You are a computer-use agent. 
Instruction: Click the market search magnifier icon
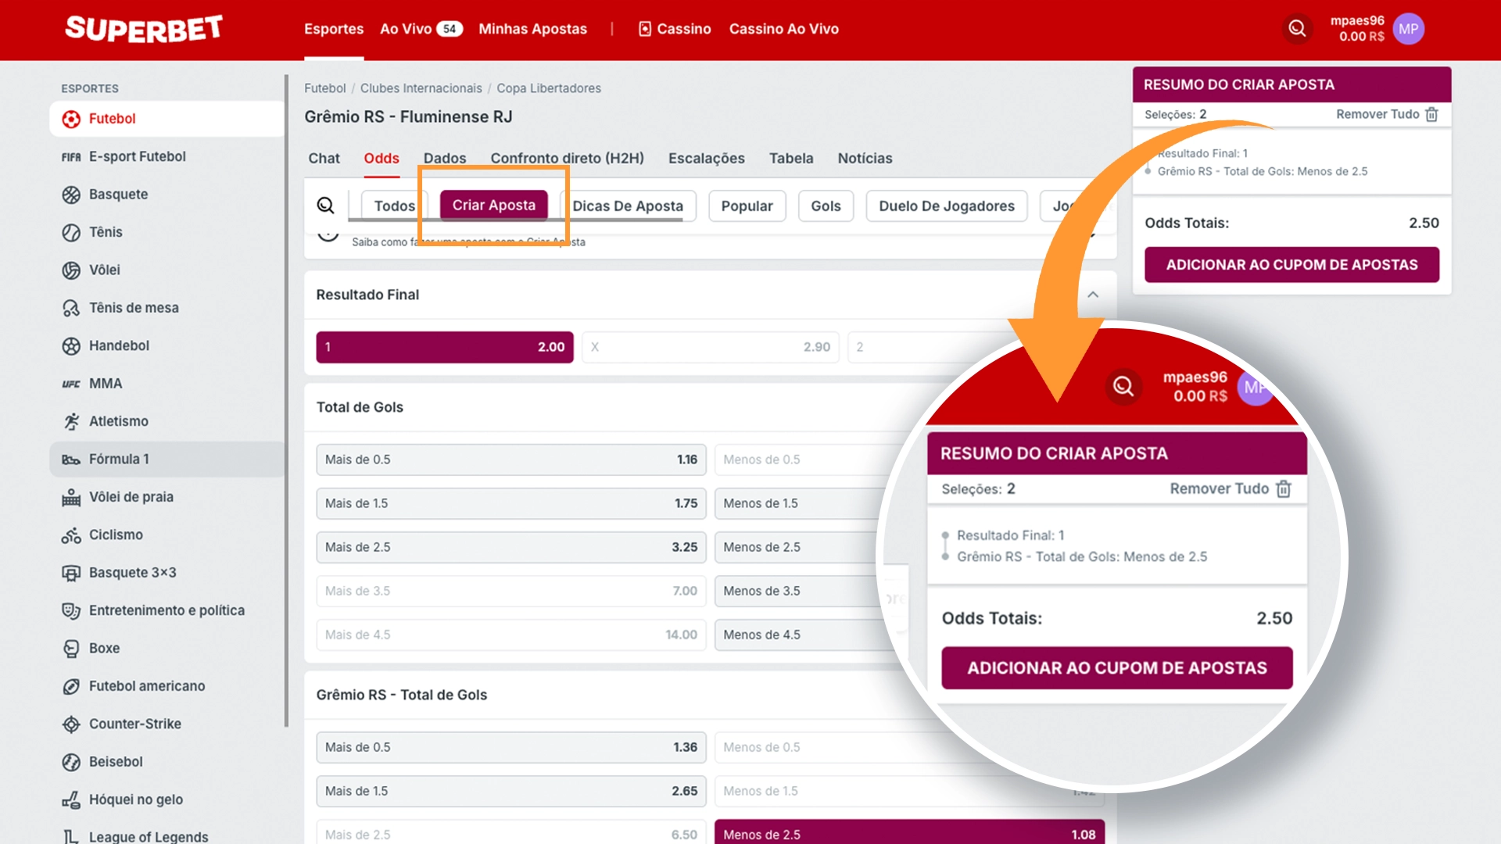click(x=325, y=206)
